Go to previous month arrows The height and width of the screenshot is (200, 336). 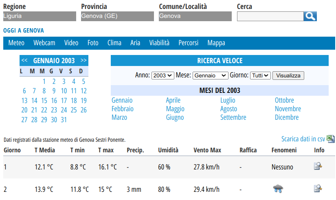[24, 61]
